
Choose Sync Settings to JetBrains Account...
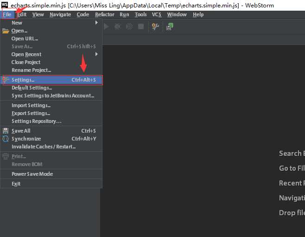tap(51, 96)
